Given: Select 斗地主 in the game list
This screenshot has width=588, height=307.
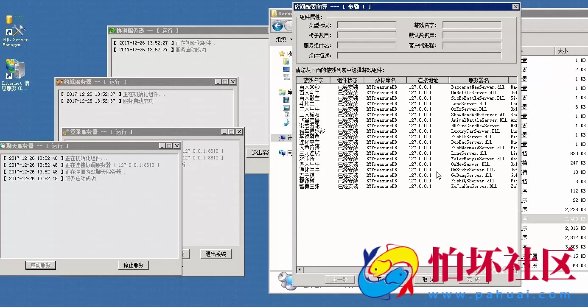Looking at the screenshot, I should [307, 103].
